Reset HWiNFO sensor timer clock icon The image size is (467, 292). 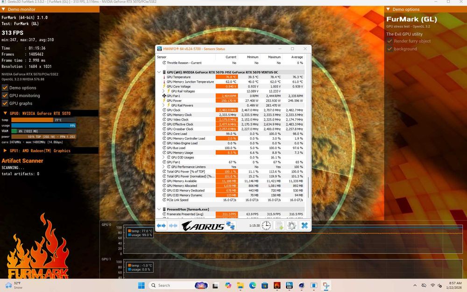[x=266, y=226]
